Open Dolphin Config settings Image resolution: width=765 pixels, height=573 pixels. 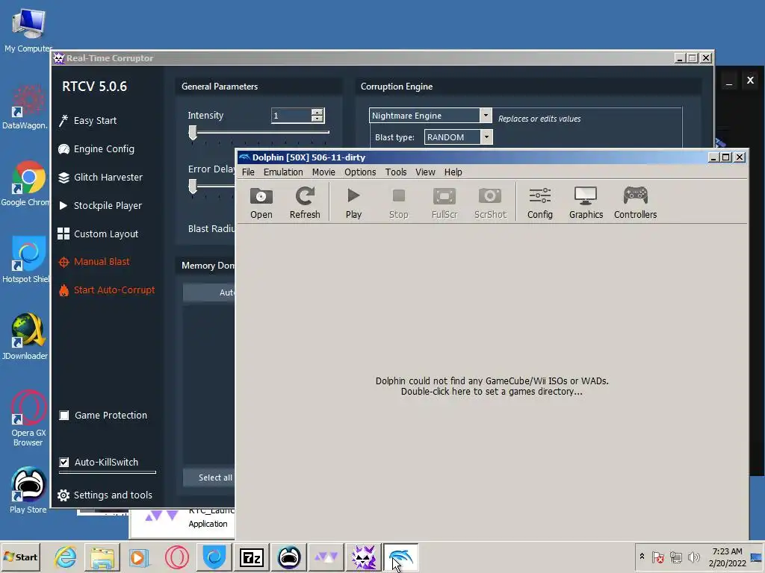[540, 202]
